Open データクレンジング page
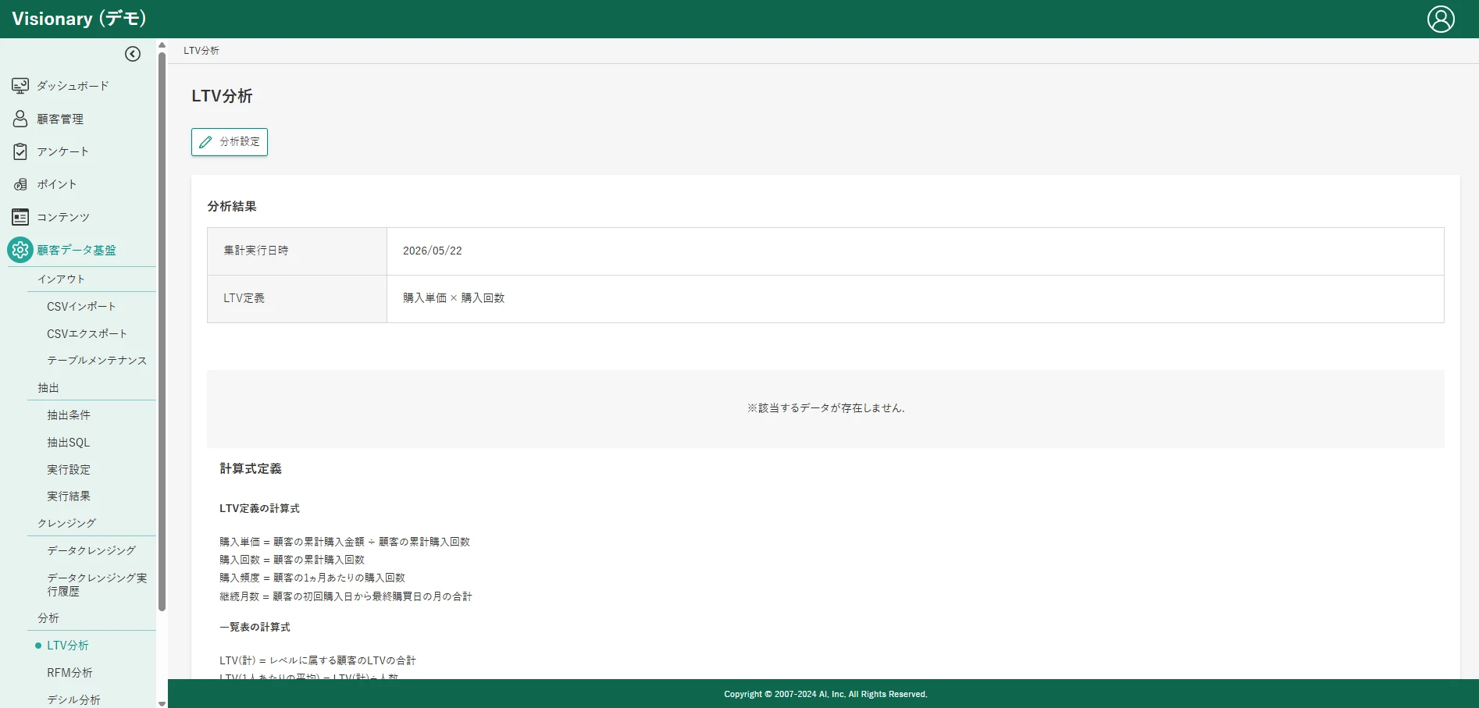1479x708 pixels. (x=91, y=550)
